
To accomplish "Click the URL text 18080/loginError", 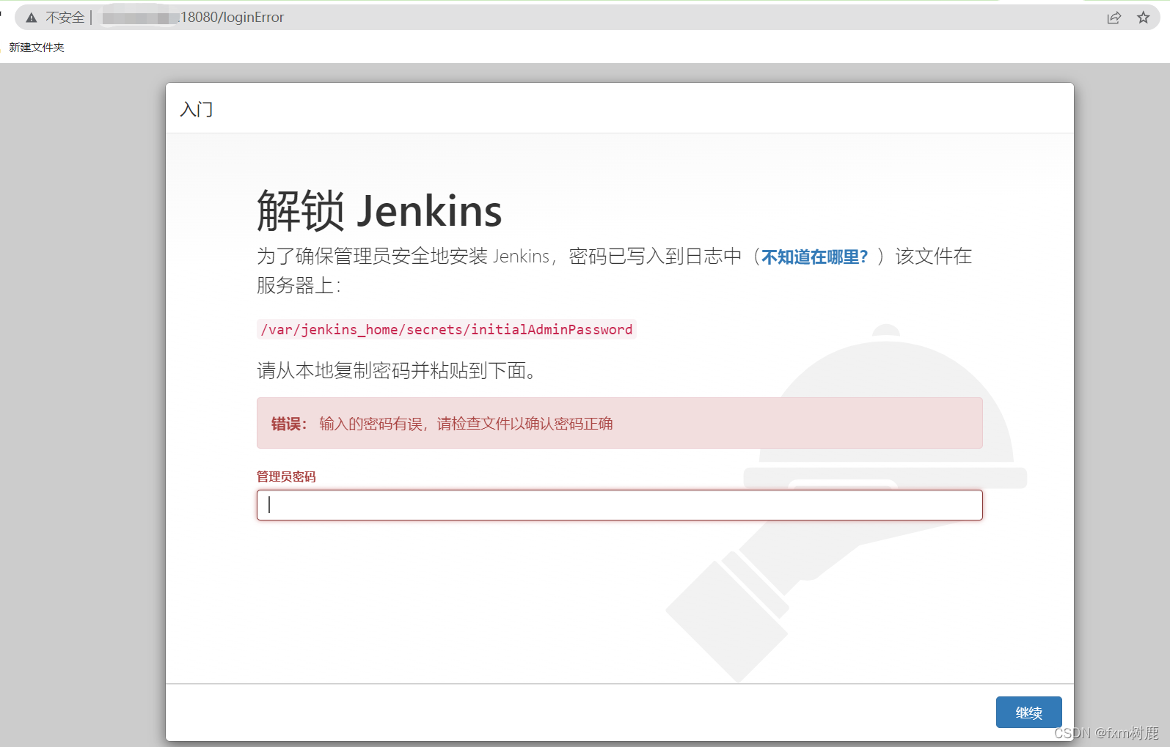I will click(x=232, y=18).
